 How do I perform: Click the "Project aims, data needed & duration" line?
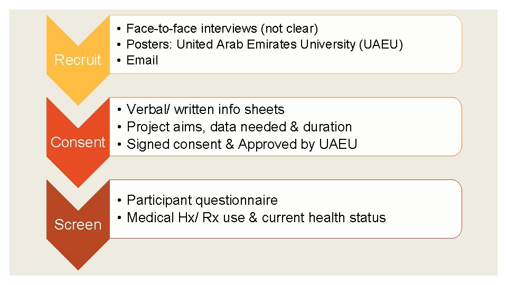(x=239, y=127)
